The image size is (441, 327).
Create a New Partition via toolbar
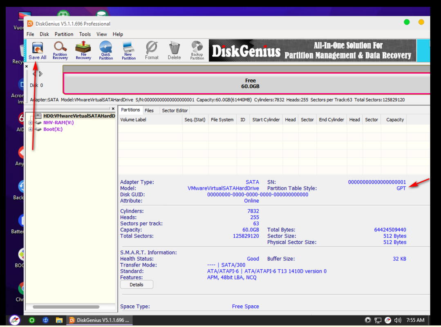pos(128,51)
